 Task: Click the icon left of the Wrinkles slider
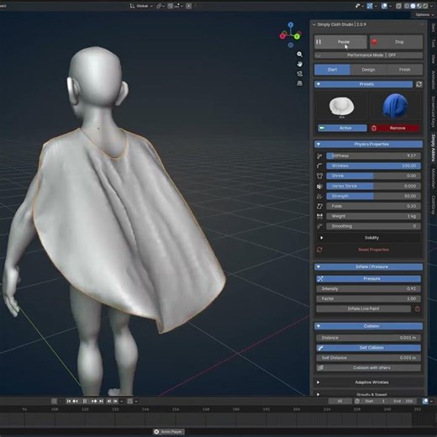pos(319,166)
